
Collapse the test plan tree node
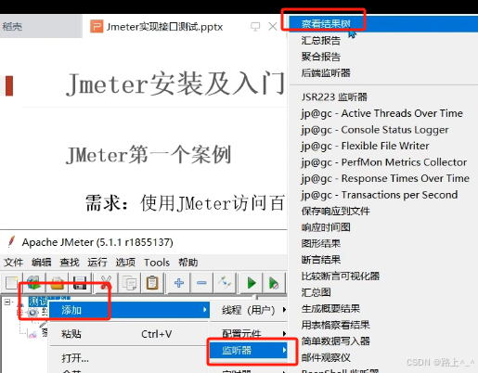[7, 302]
